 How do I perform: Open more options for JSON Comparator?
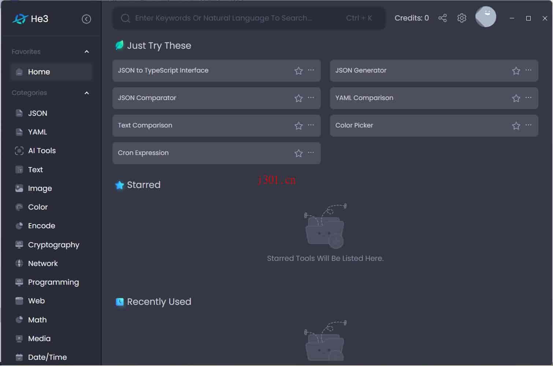pos(311,97)
